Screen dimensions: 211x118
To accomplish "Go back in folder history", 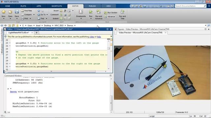I will click(2, 26).
